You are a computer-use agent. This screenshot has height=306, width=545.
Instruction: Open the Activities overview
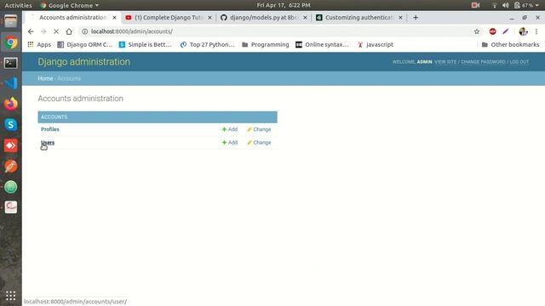[18, 5]
